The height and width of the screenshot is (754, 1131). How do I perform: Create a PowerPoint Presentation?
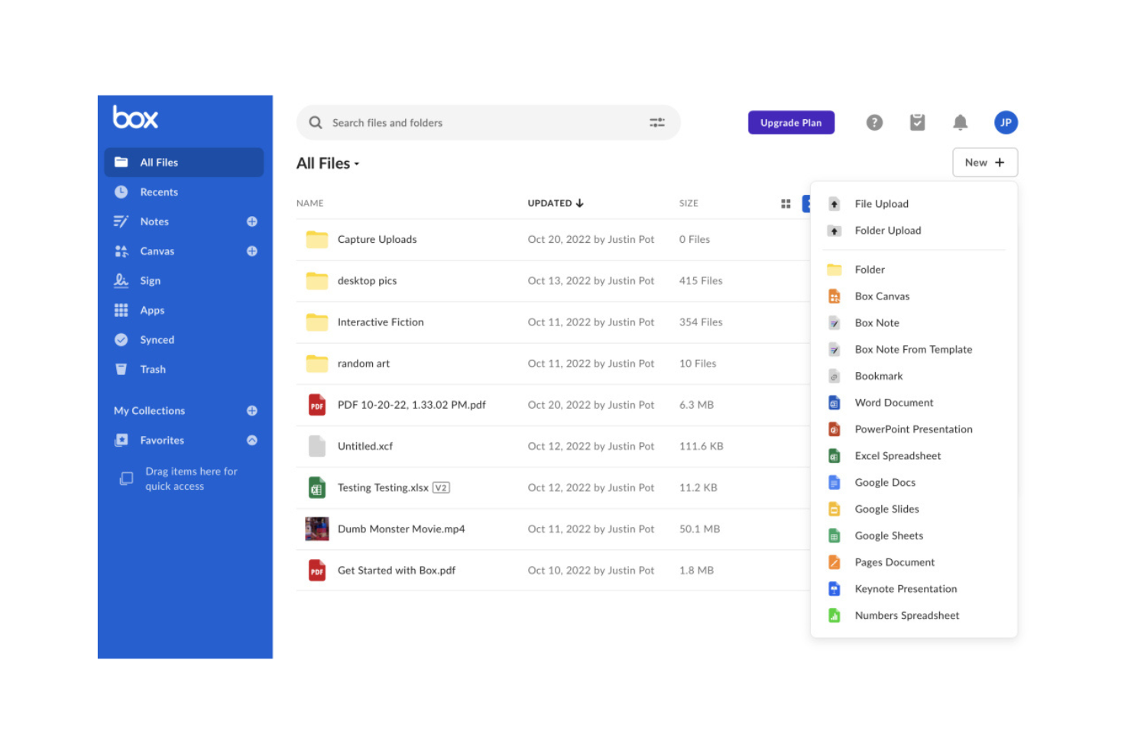pos(914,429)
